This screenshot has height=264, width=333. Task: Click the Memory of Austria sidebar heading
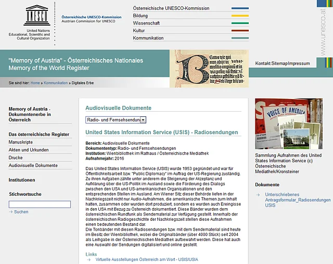point(30,114)
